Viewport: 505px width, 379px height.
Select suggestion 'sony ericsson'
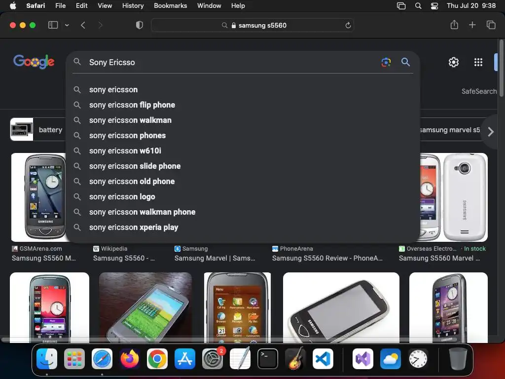pos(243,90)
